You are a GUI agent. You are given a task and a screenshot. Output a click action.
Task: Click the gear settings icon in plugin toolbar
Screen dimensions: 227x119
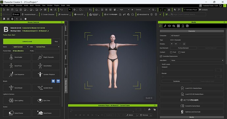[25, 19]
